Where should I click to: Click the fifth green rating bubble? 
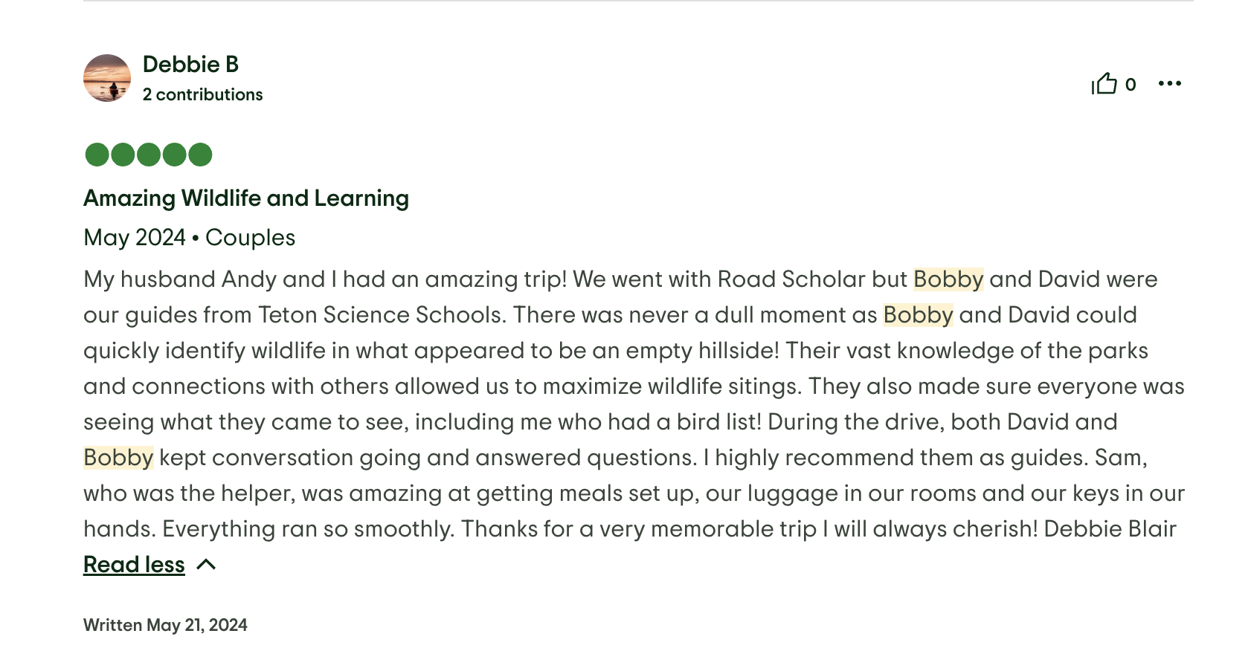click(x=200, y=155)
